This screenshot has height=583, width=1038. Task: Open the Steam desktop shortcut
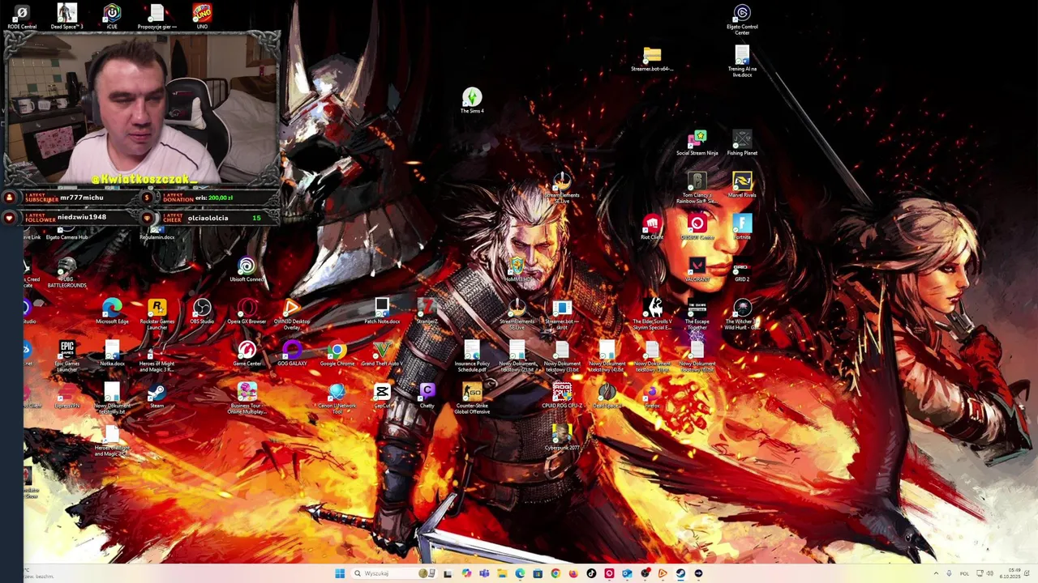tap(157, 395)
